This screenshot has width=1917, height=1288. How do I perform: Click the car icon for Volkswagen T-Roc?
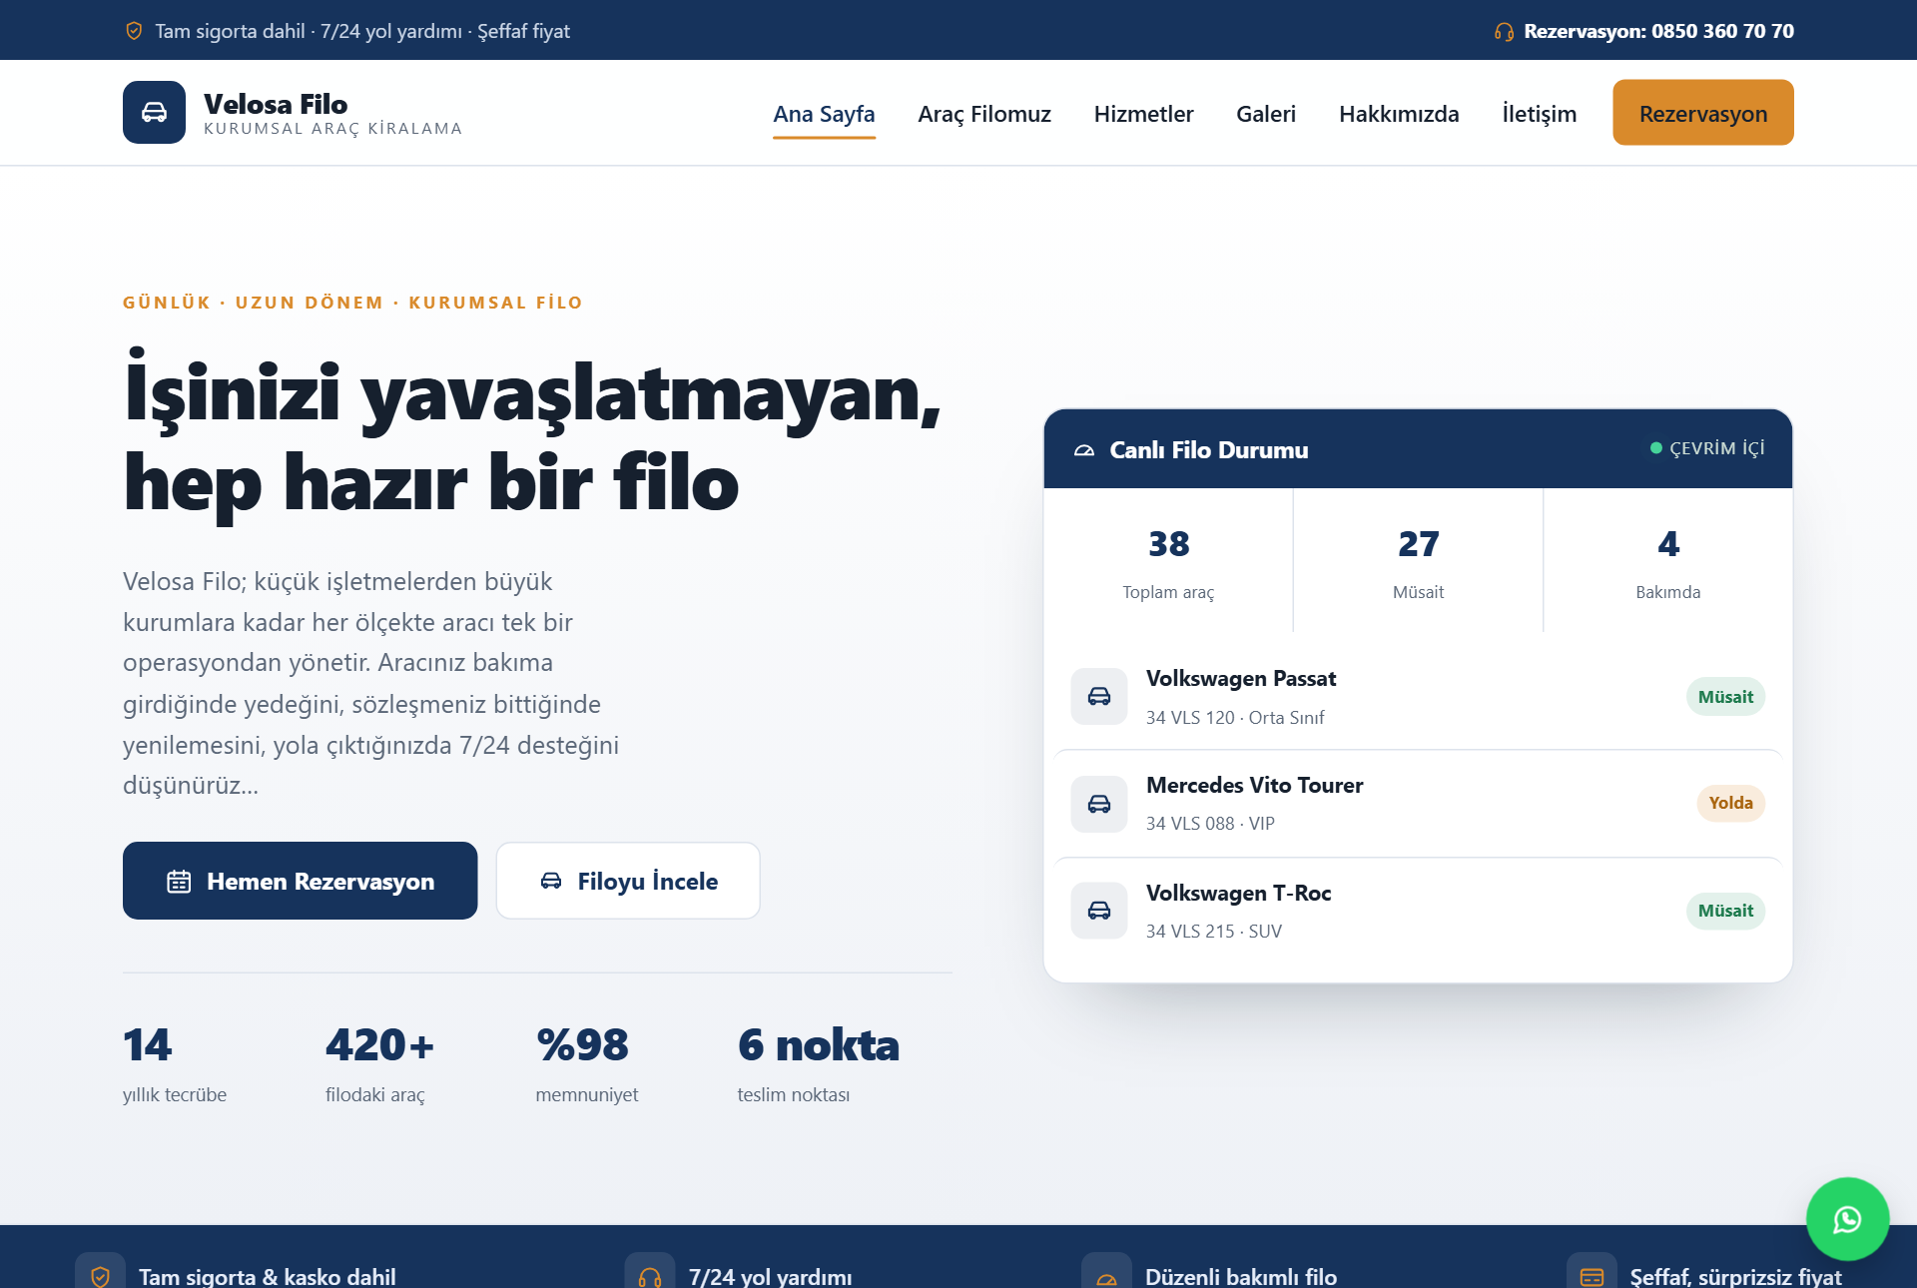coord(1099,910)
